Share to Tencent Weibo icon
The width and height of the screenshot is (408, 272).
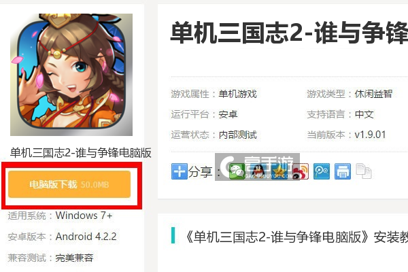pos(322,171)
